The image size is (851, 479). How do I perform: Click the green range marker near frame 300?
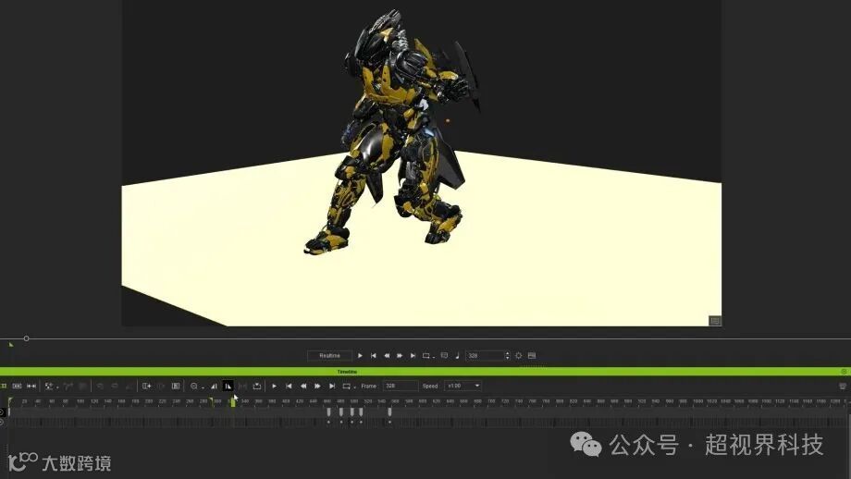click(x=211, y=401)
